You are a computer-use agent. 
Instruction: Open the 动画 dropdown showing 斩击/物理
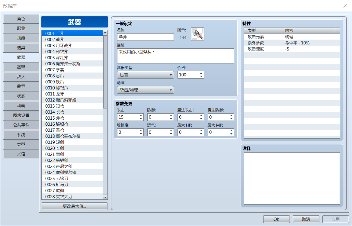(145, 90)
